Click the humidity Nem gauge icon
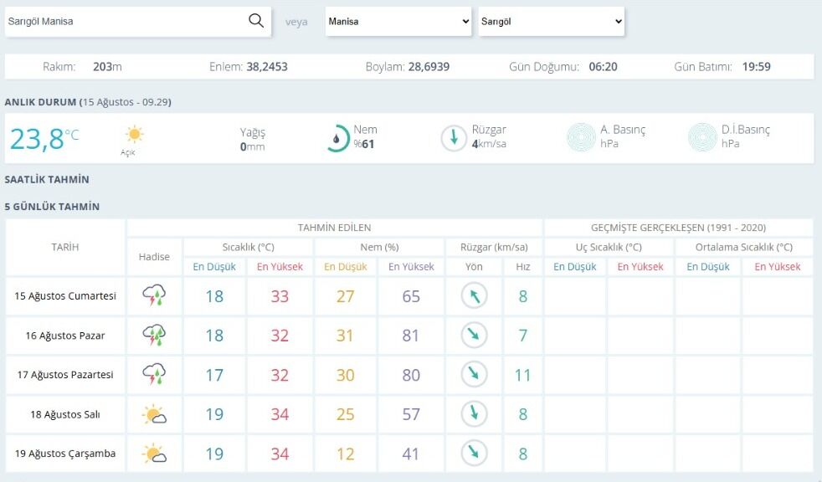 [337, 138]
